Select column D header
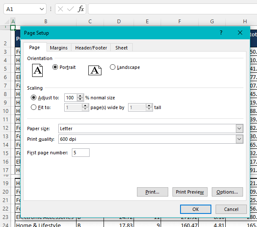 coord(119,22)
